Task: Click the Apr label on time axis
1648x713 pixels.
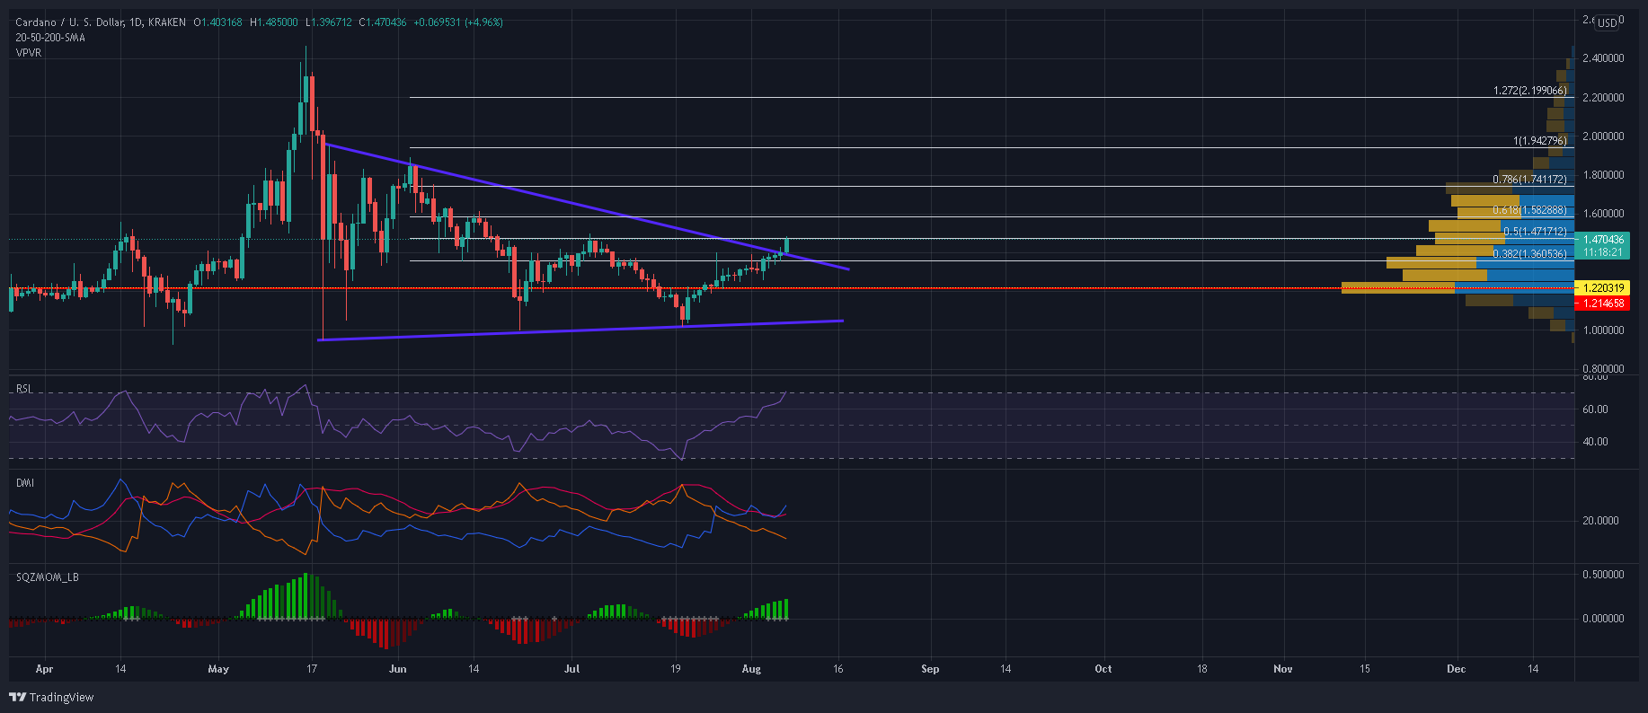Action: tap(44, 669)
